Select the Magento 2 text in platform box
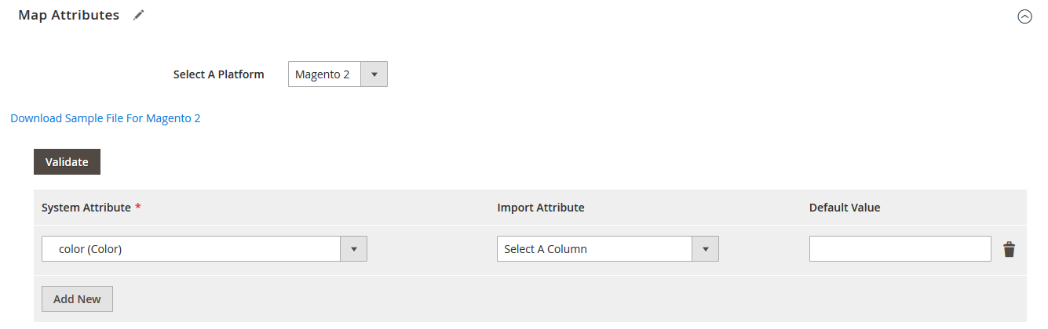Image resolution: width=1048 pixels, height=329 pixels. [x=322, y=74]
